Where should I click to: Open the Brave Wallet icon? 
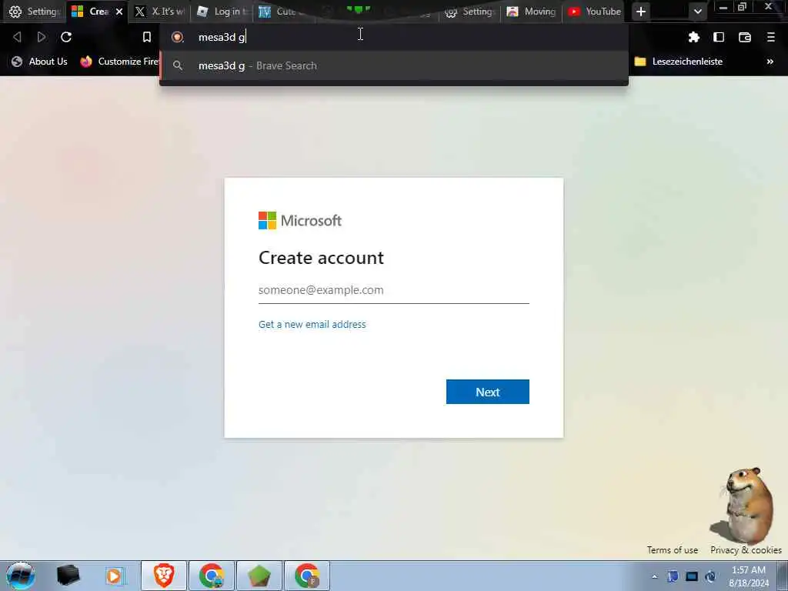[x=745, y=37]
